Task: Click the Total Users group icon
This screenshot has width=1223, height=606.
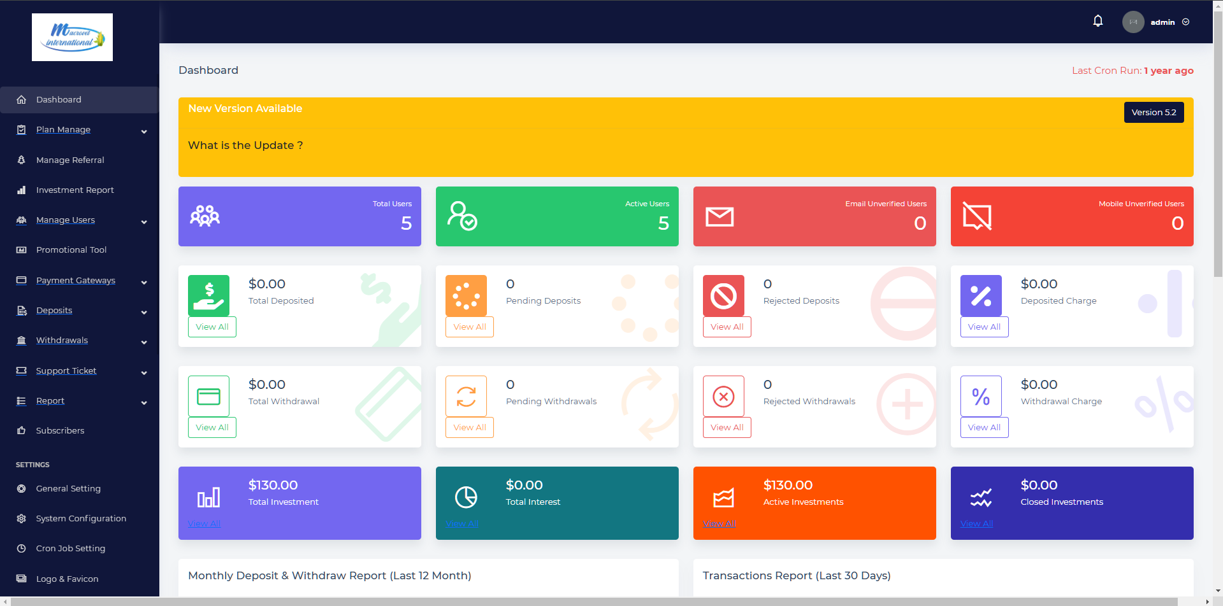Action: (x=205, y=216)
